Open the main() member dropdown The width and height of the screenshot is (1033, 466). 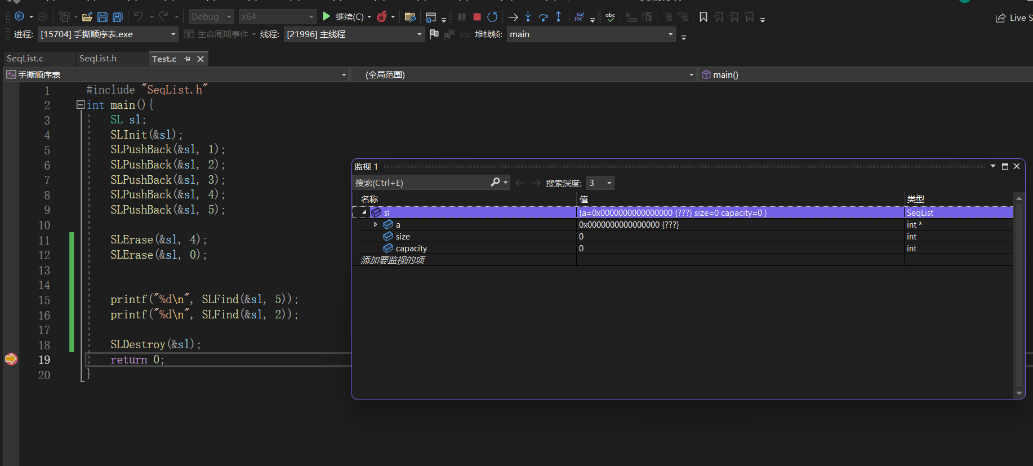(866, 74)
